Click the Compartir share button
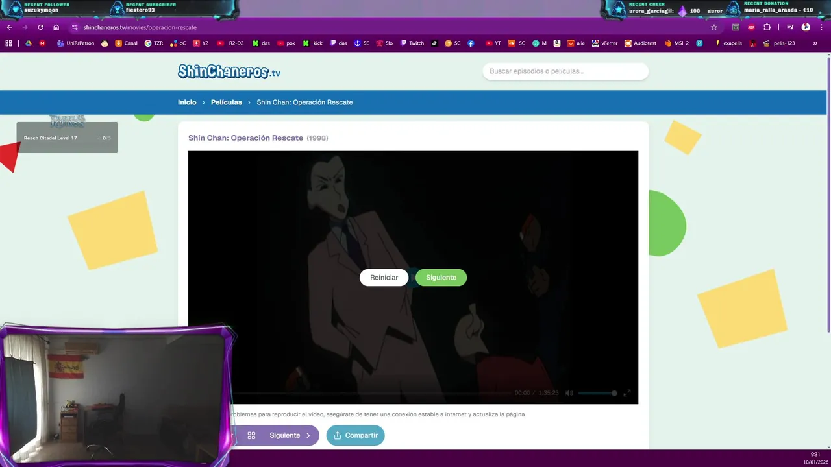 [x=355, y=435]
